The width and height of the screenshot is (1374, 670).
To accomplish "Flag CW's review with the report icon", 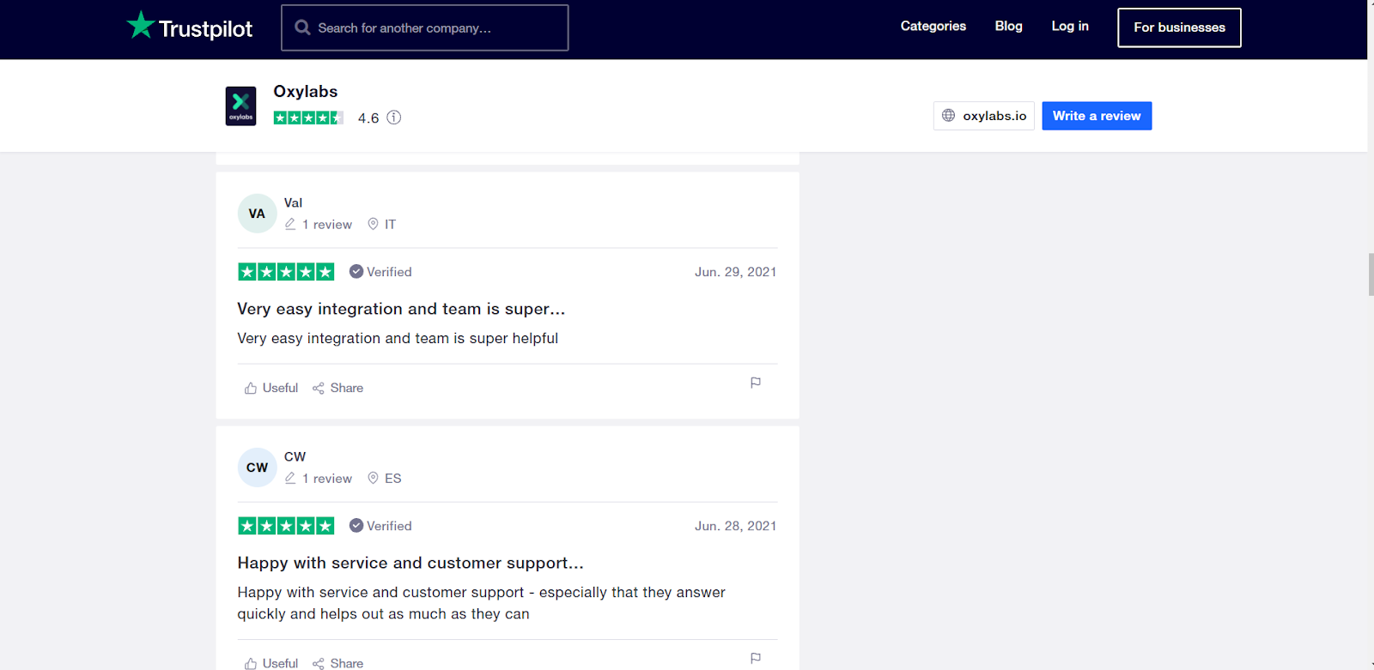I will coord(756,658).
